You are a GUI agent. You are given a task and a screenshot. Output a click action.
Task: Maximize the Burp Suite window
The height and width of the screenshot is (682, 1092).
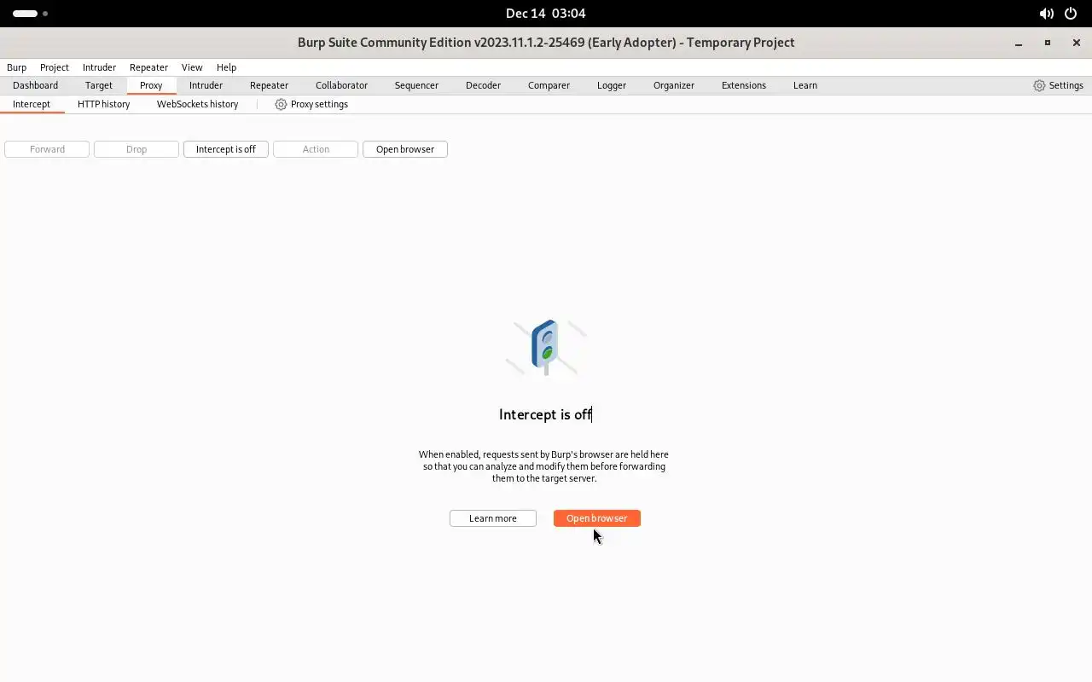point(1048,43)
